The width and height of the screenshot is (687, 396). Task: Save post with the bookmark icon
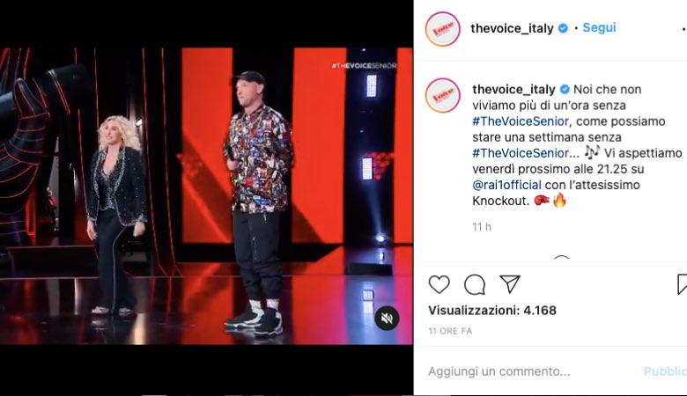pyautogui.click(x=683, y=284)
